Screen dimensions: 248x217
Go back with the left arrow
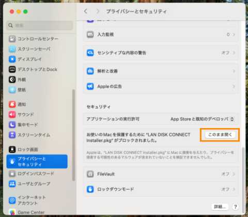(x=86, y=11)
